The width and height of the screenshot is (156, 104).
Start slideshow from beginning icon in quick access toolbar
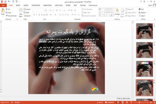pos(17,2)
